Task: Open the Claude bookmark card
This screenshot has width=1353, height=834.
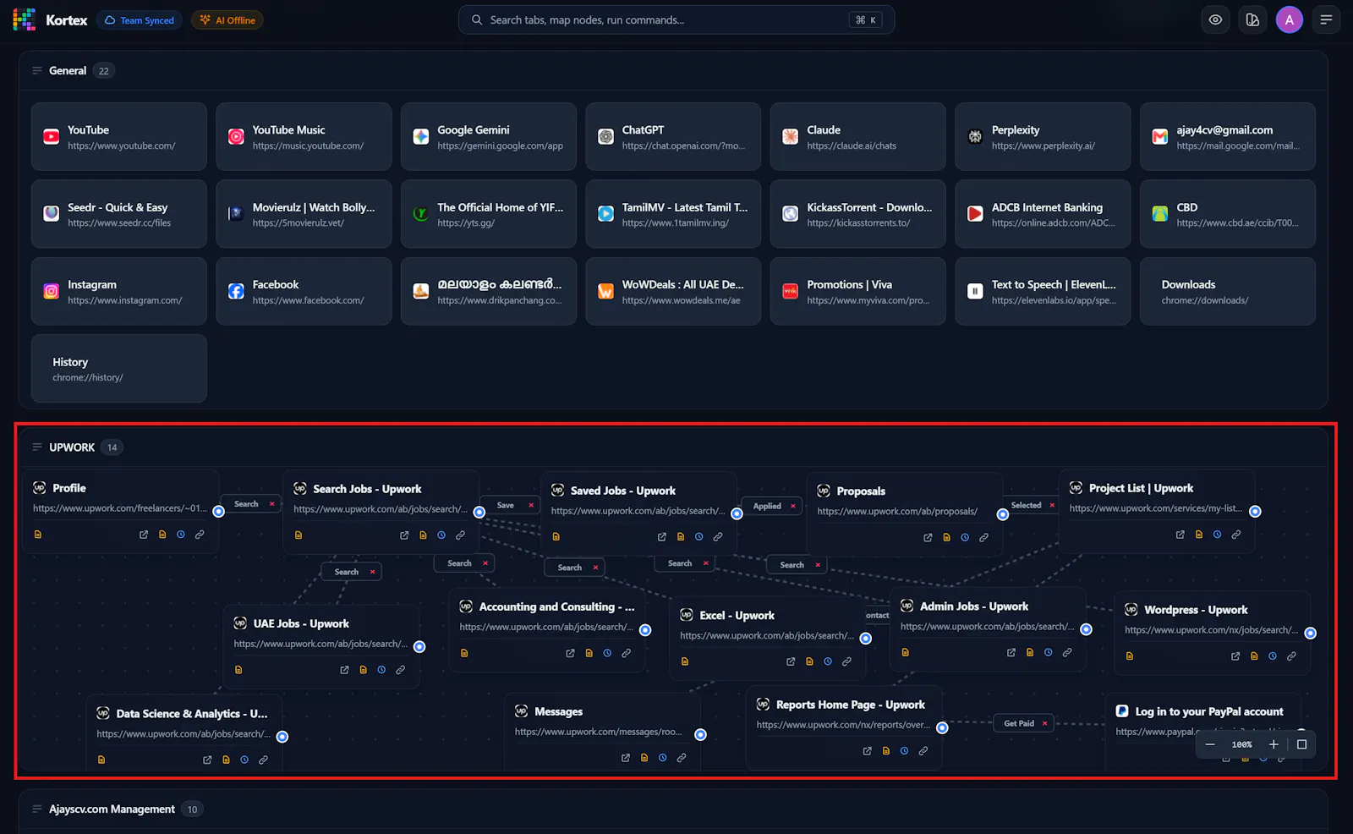Action: pyautogui.click(x=857, y=137)
